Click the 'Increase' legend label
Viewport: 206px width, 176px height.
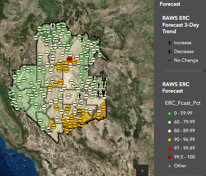pos(182,43)
